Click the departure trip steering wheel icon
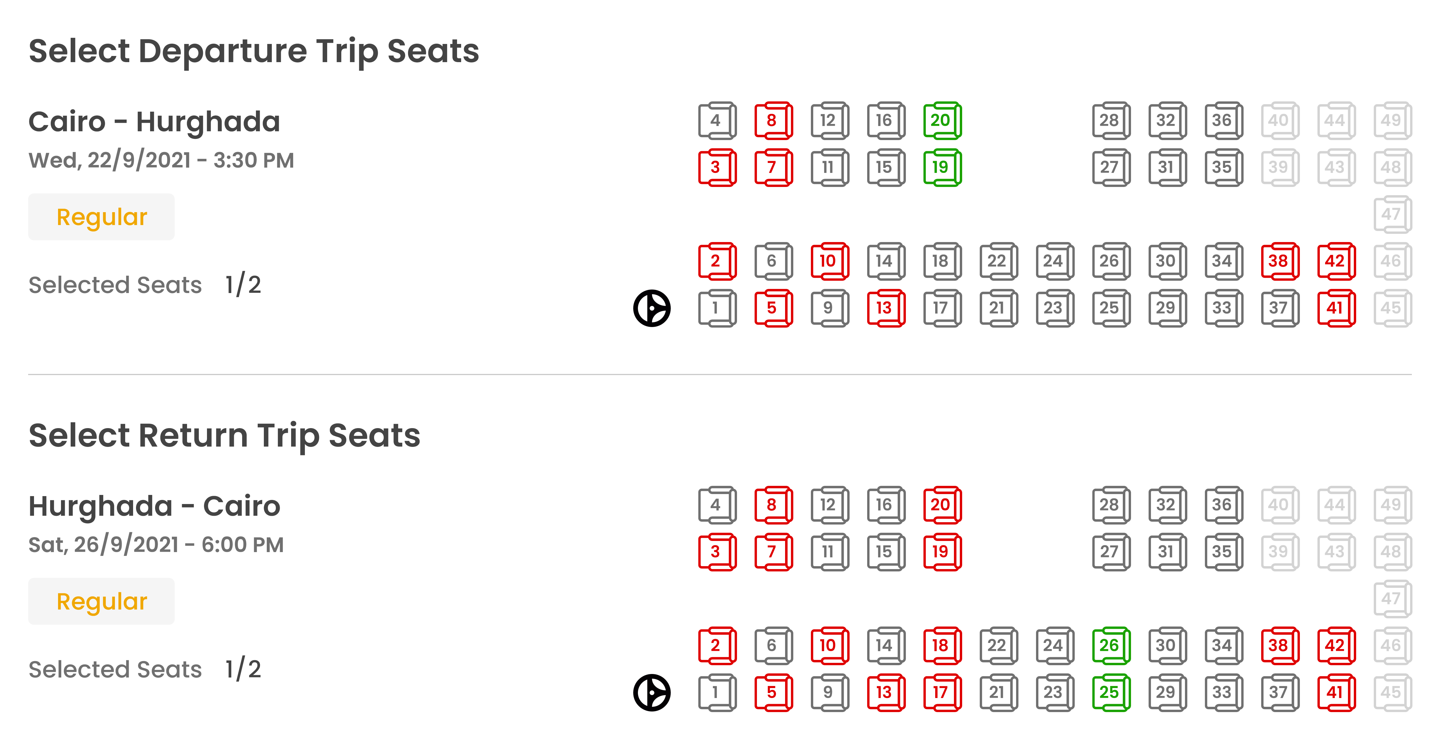This screenshot has width=1440, height=749. [652, 308]
